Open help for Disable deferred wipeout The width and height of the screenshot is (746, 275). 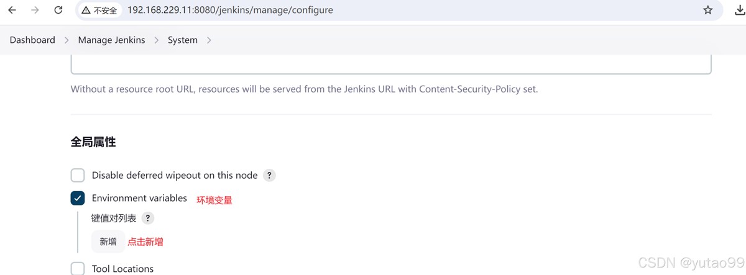pyautogui.click(x=269, y=176)
